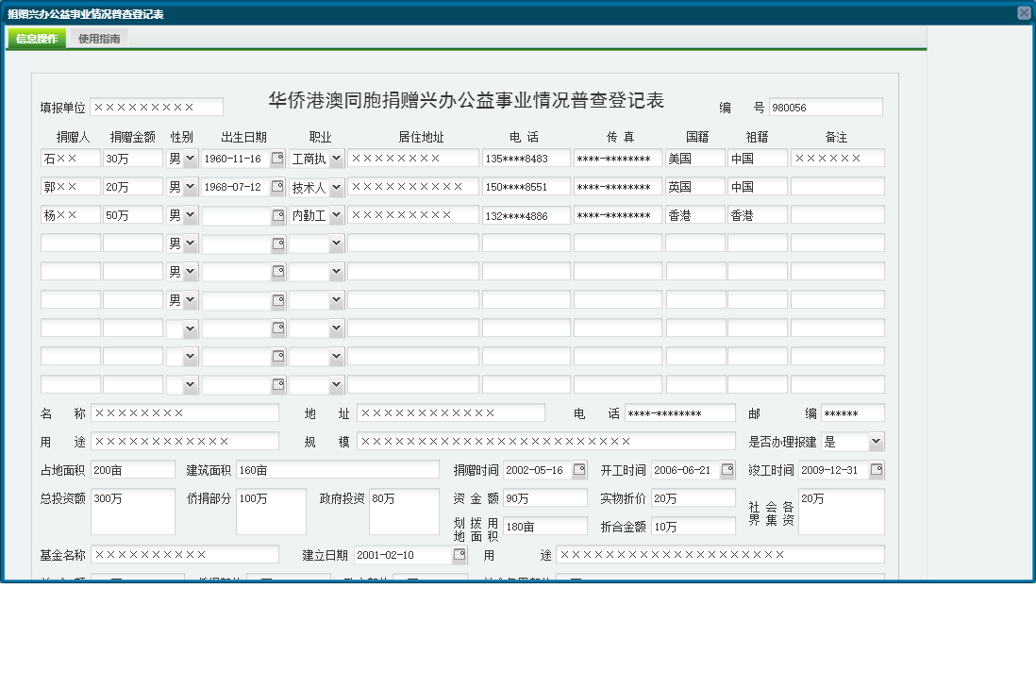Image resolution: width=1036 pixels, height=689 pixels.
Task: Open occupation dropdown showing 技术人
Action: (x=336, y=187)
